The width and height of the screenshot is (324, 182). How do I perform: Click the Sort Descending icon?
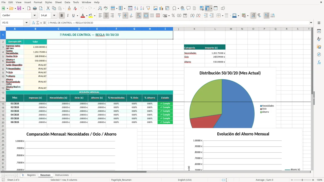(142, 8)
